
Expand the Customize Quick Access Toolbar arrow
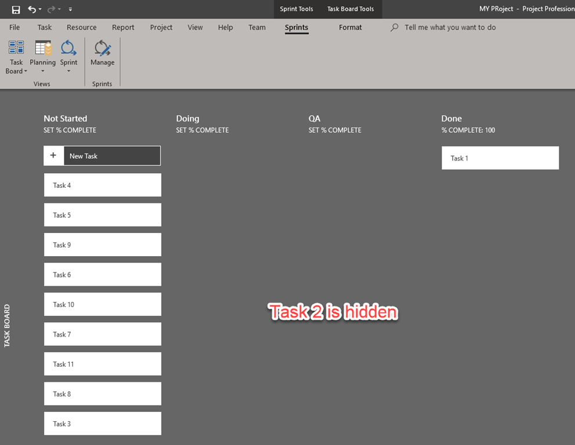tap(70, 9)
